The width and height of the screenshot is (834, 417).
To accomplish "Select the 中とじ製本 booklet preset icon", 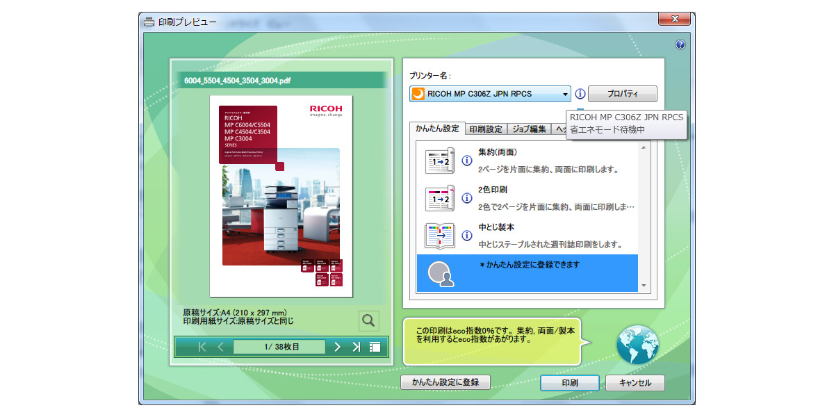I will pyautogui.click(x=440, y=236).
